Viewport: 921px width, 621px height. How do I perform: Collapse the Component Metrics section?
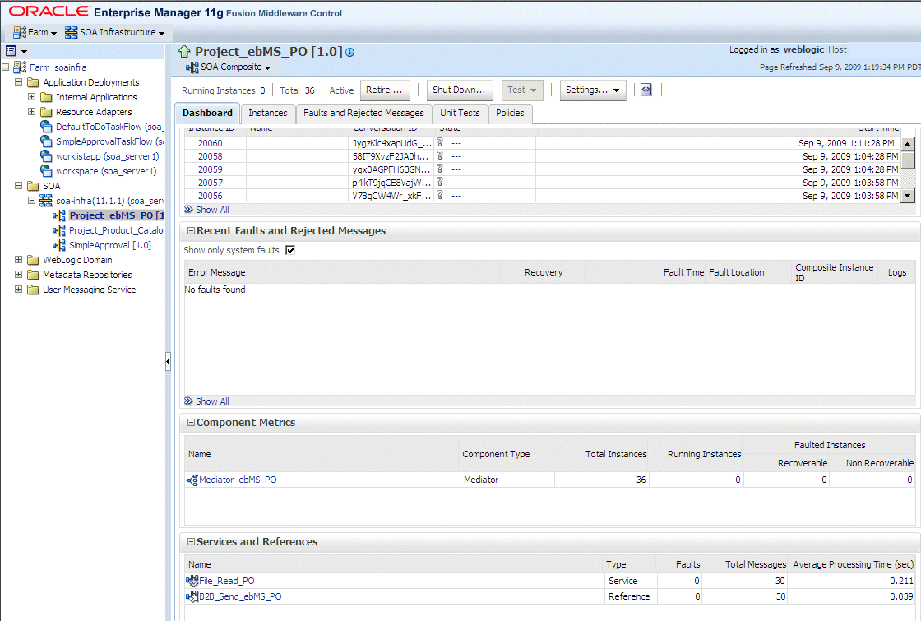click(x=190, y=422)
